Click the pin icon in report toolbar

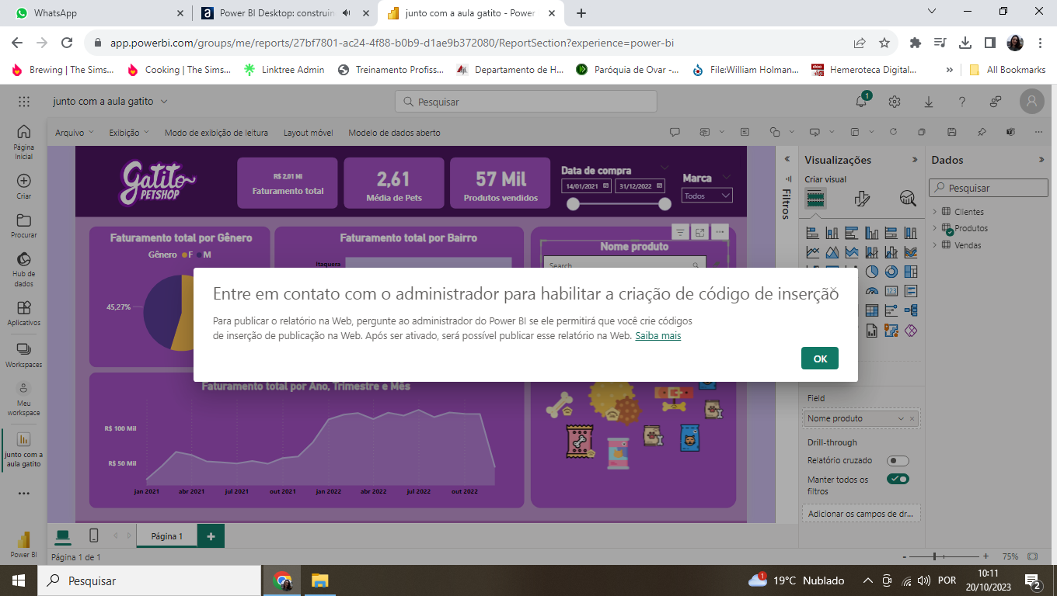[x=982, y=132]
